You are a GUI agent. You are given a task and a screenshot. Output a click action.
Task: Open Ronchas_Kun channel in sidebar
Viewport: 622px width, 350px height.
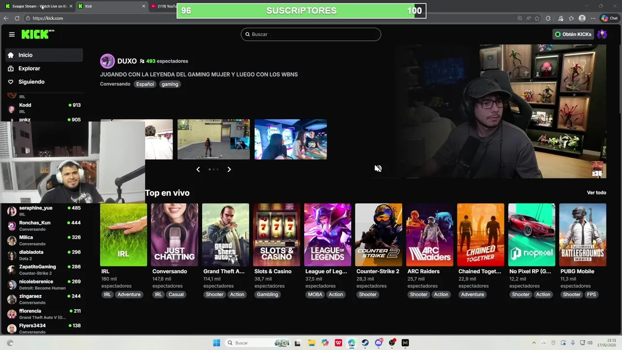coord(44,226)
